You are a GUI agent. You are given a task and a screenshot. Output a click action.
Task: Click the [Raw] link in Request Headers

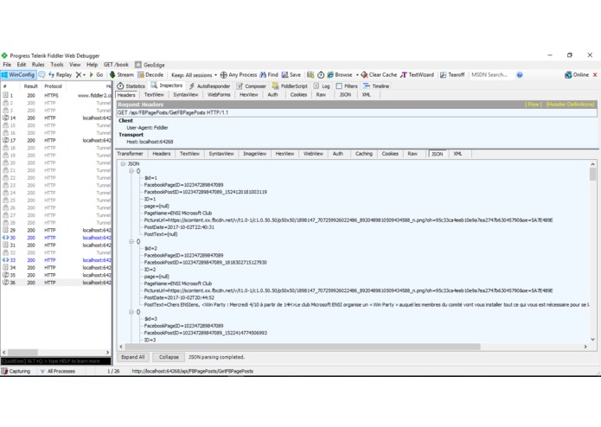[x=534, y=105]
